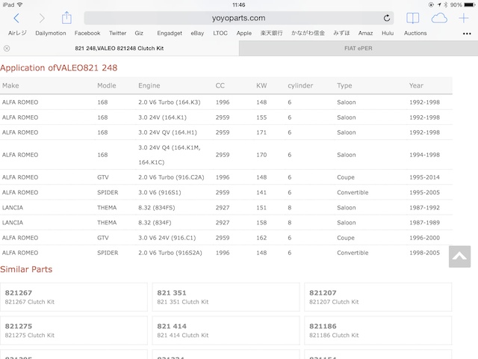
Task: Open the 821267 Clutch Kit card
Action: (x=74, y=297)
